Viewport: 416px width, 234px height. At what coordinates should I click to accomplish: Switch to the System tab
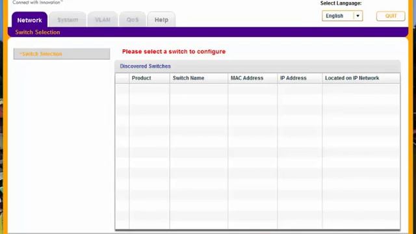pos(68,19)
